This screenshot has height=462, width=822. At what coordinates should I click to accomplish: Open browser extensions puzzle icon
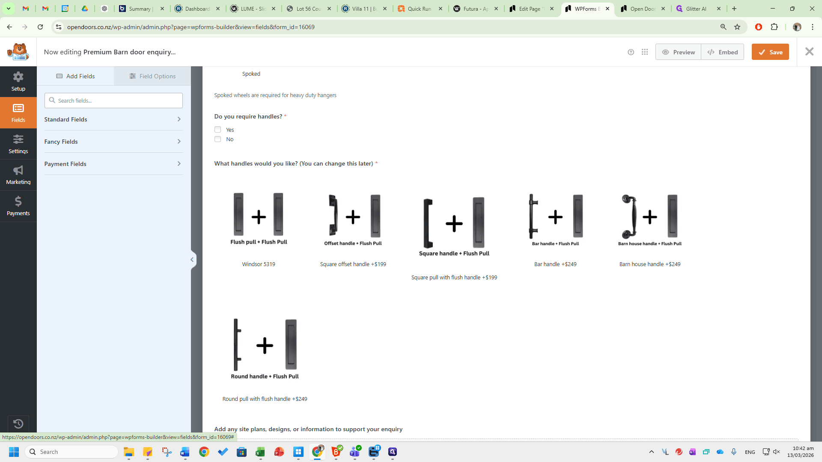click(x=774, y=27)
